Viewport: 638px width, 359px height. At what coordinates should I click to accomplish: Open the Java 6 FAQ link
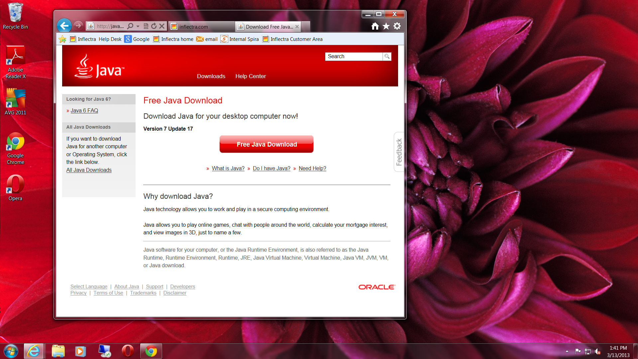[84, 110]
